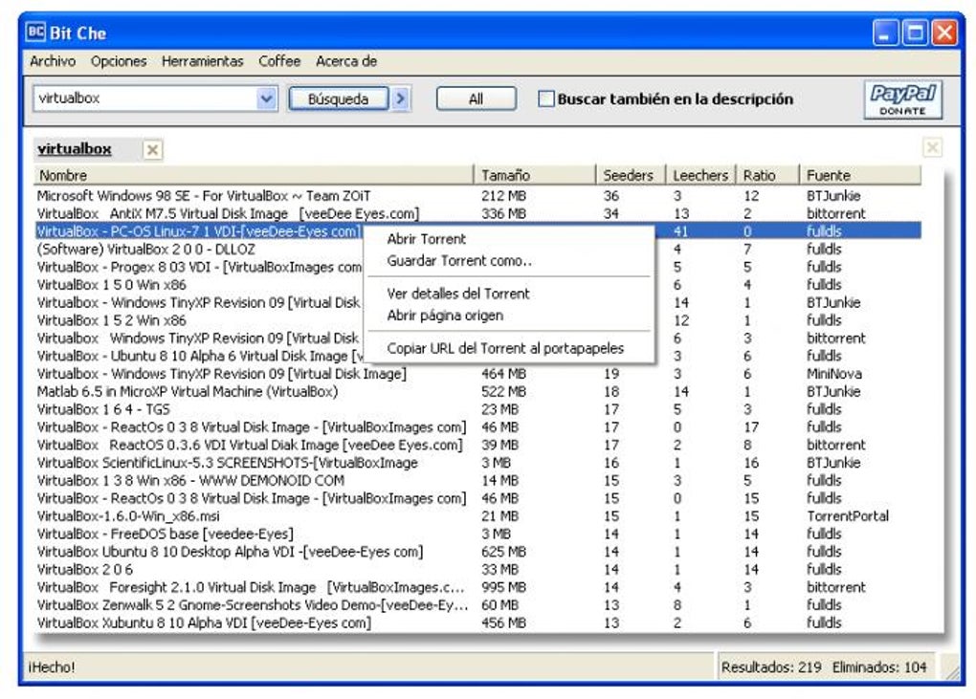This screenshot has width=976, height=699.
Task: Switch to the virtualbox results tab
Action: [x=74, y=148]
